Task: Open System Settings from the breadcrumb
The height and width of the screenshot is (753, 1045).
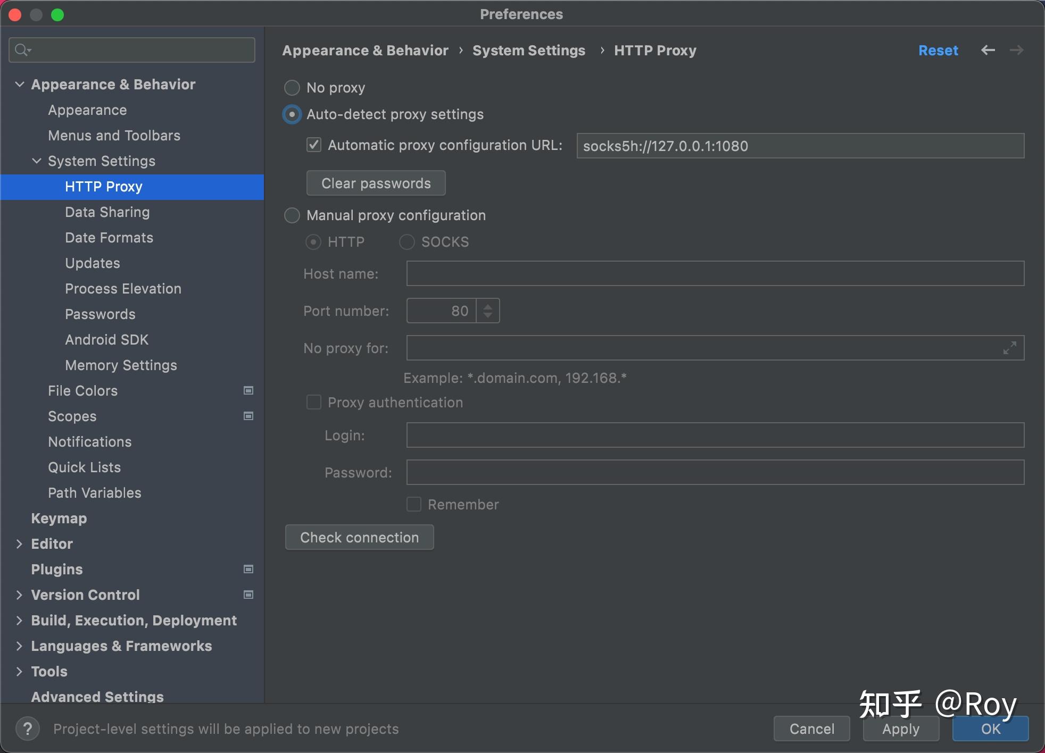Action: (x=528, y=50)
